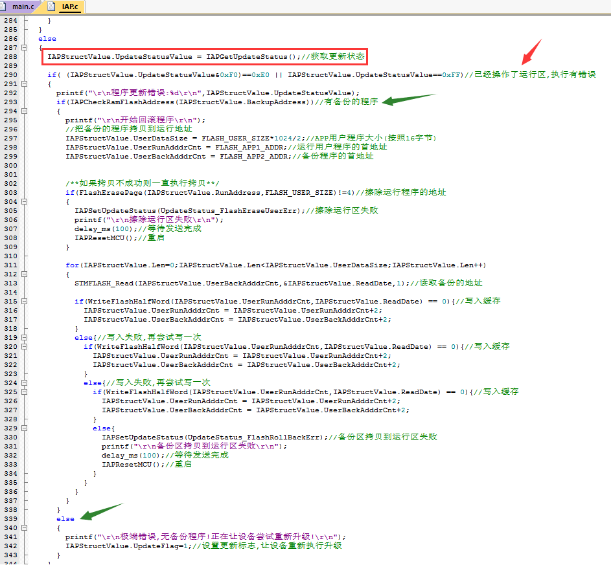
Task: Place cursor on IAPGetUpdateStatus() call
Action: [251, 57]
